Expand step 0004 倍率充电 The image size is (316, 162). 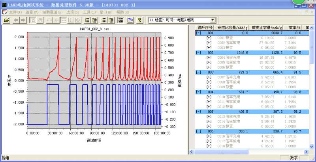[x=209, y=58]
